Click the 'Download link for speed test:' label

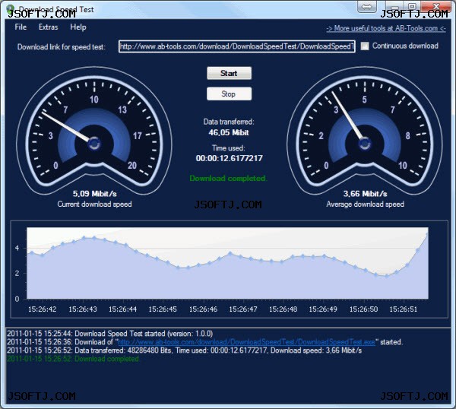coord(61,47)
